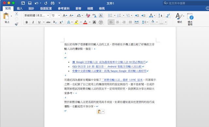The image size is (209, 127).
Task: Switch to the 版面配置 tab
Action: point(46,9)
